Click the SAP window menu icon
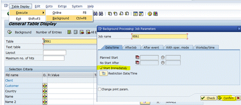The image size is (241, 105). pos(6,6)
